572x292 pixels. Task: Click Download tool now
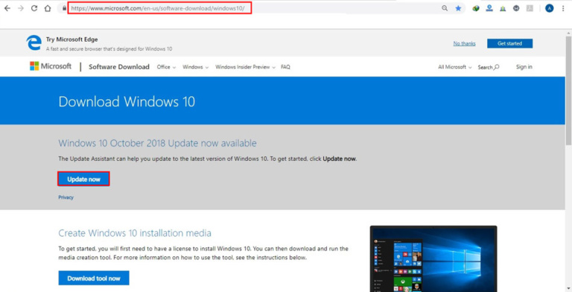point(94,278)
